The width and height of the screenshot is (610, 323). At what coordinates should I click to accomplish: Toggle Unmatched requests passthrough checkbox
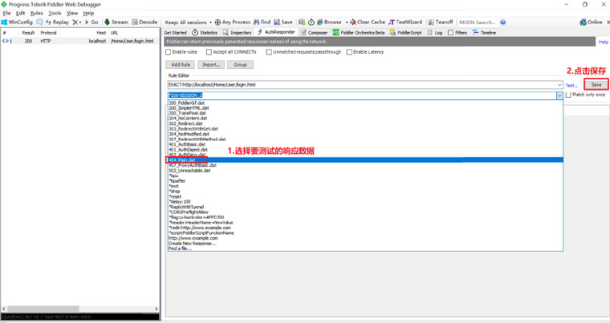pyautogui.click(x=269, y=52)
